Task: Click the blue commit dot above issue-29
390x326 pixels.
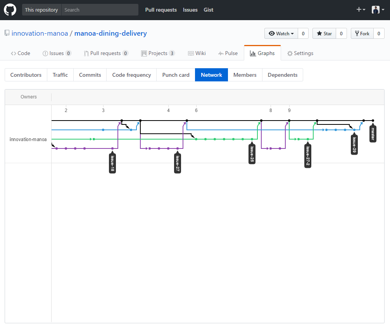Action: pos(354,130)
